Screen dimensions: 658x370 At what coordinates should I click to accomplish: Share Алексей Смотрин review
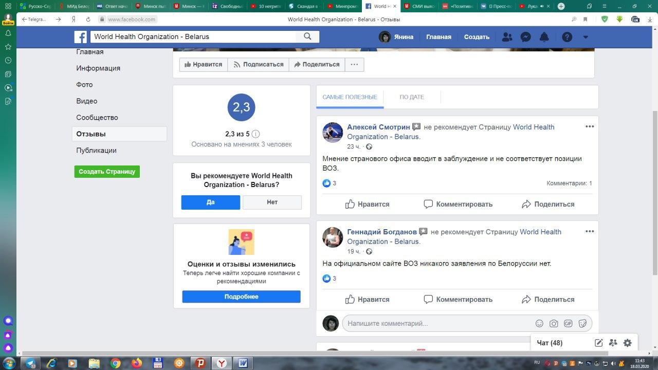click(548, 204)
